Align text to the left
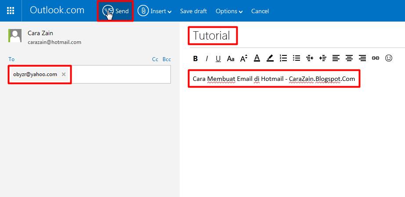This screenshot has height=197, width=405. [336, 58]
